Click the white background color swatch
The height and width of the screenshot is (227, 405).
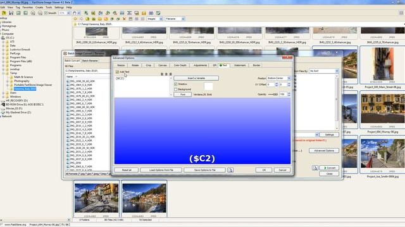(x=208, y=86)
